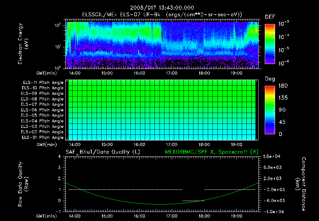Click the 1.0e+04 right axis value
The image size is (319, 221).
[x=272, y=157]
